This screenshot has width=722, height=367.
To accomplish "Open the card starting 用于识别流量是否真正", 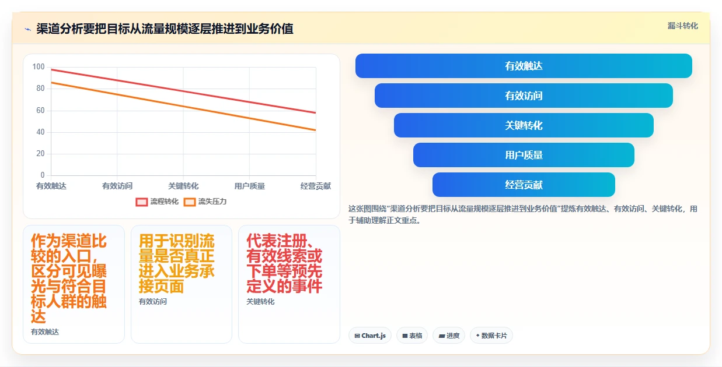I will click(182, 284).
